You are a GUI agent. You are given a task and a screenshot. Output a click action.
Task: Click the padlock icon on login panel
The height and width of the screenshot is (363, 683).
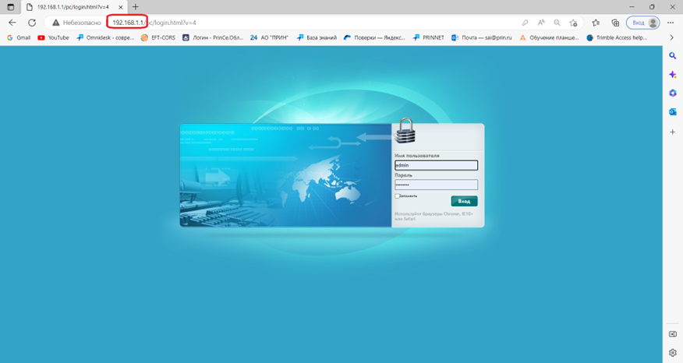[405, 131]
